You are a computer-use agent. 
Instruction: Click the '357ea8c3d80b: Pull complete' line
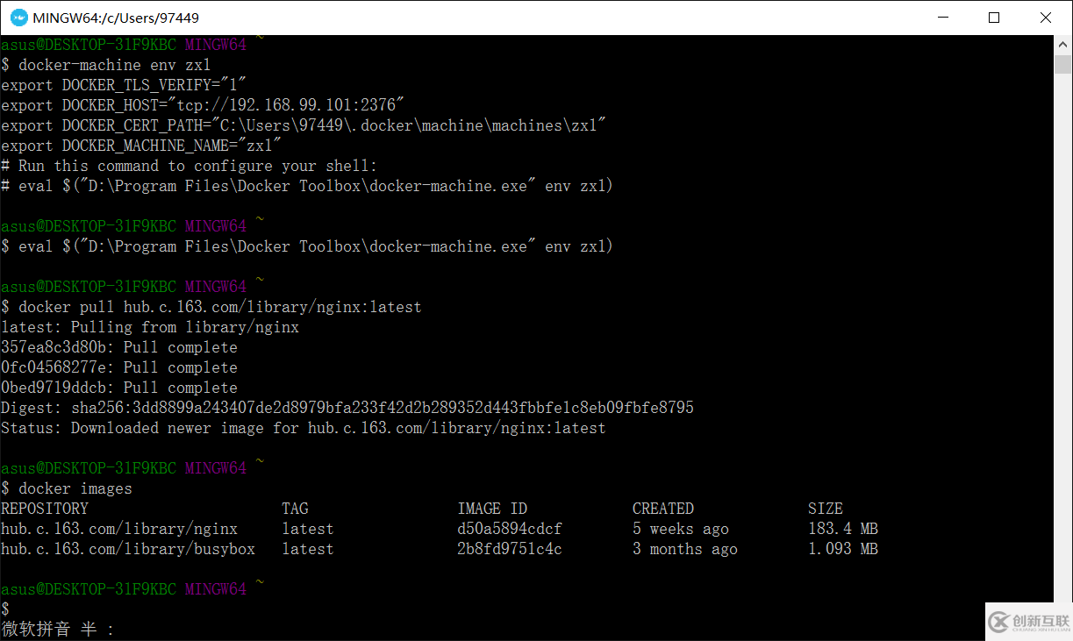(119, 347)
